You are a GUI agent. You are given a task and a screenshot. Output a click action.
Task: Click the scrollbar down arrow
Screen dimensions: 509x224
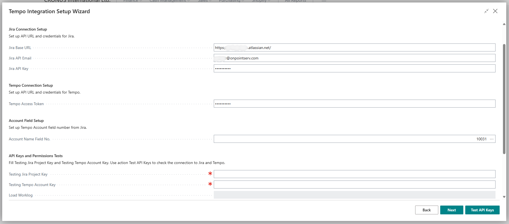click(x=504, y=197)
